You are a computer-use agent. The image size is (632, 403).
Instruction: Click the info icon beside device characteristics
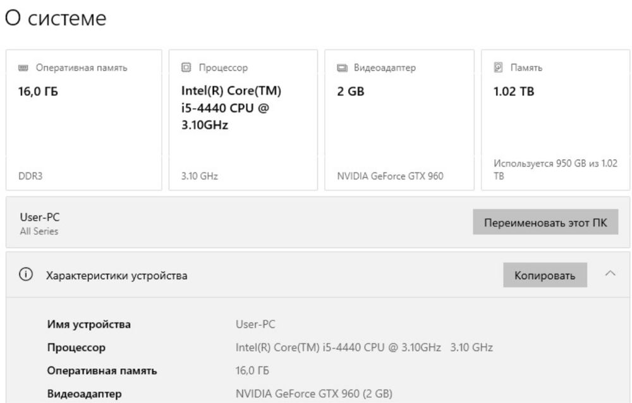(26, 275)
